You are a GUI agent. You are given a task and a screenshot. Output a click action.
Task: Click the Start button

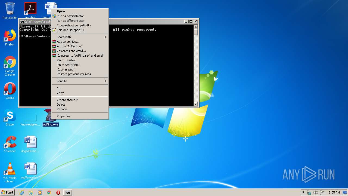[x=7, y=192]
